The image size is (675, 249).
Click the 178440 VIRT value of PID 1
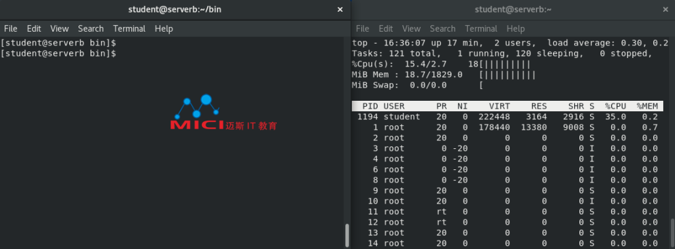(494, 127)
